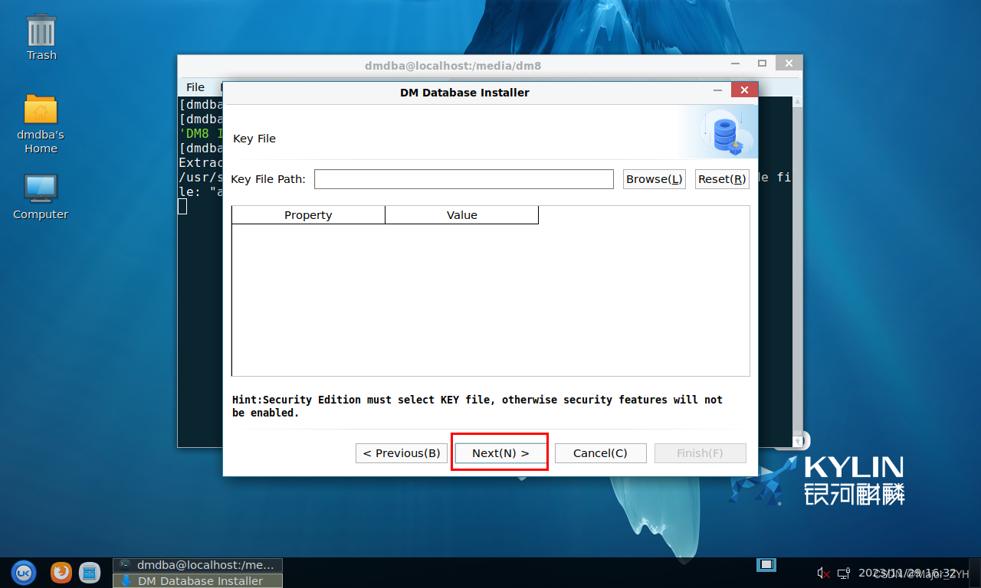Click the terminal scrollbar up arrow

(x=797, y=102)
